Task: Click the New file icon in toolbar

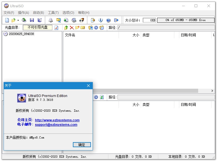Action: click(x=7, y=20)
